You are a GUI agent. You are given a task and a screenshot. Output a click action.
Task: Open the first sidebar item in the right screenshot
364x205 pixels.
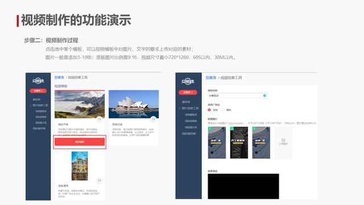[186, 102]
